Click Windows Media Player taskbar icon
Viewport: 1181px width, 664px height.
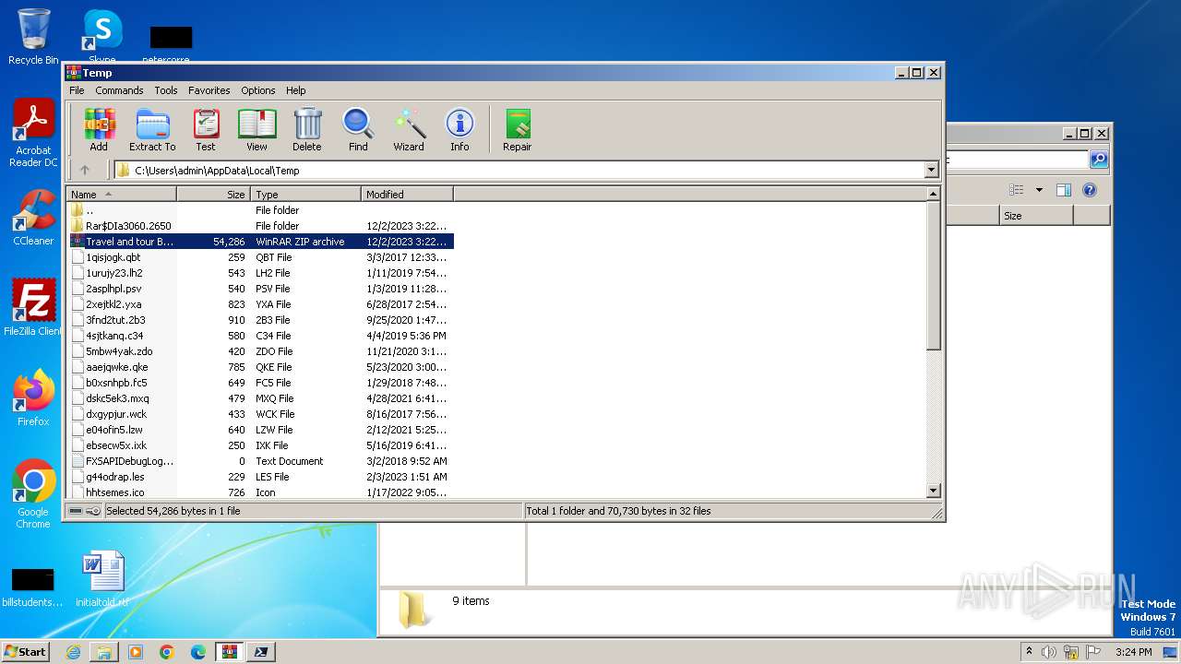coord(136,652)
